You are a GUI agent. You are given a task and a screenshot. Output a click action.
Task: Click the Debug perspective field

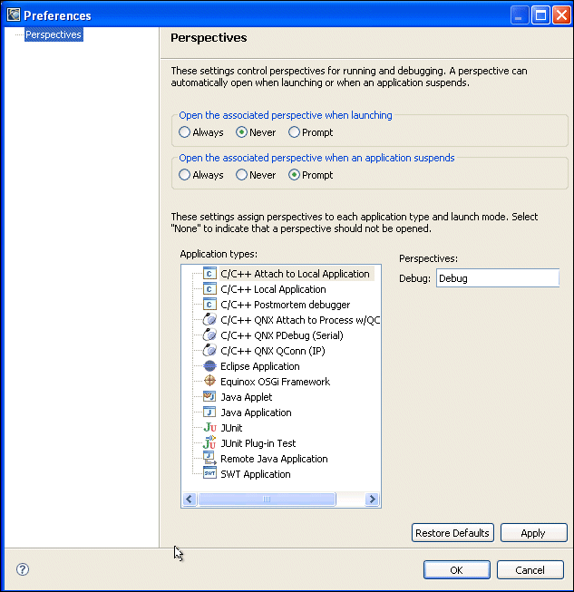[497, 278]
